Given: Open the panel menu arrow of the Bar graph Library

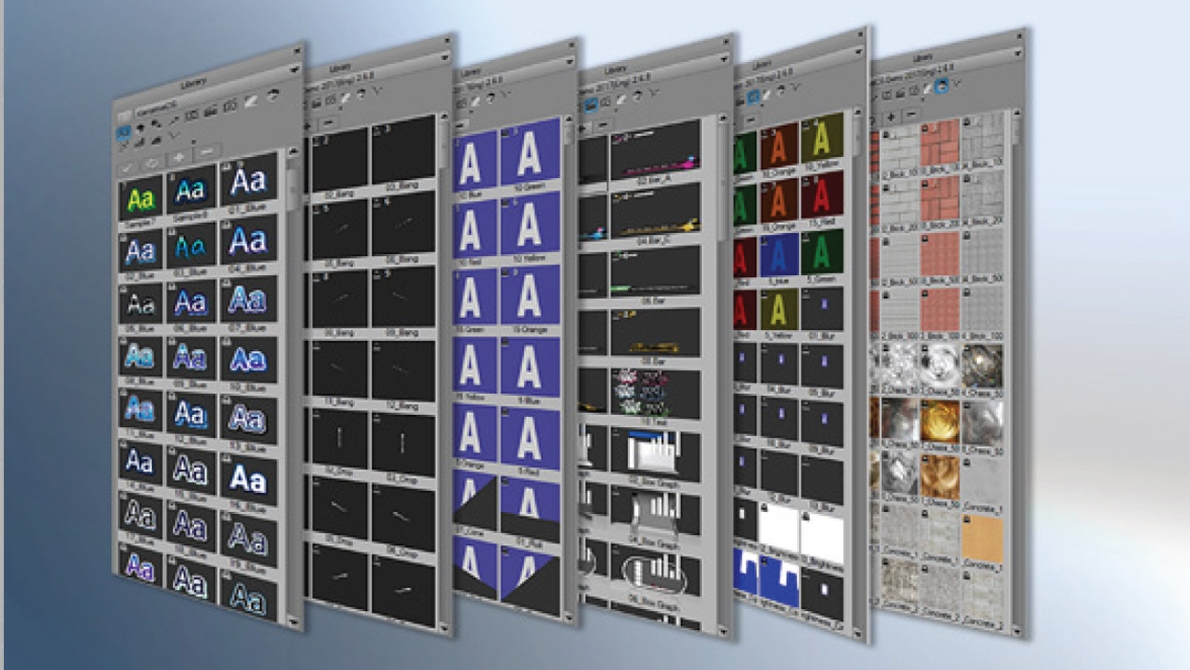Looking at the screenshot, I should 726,58.
